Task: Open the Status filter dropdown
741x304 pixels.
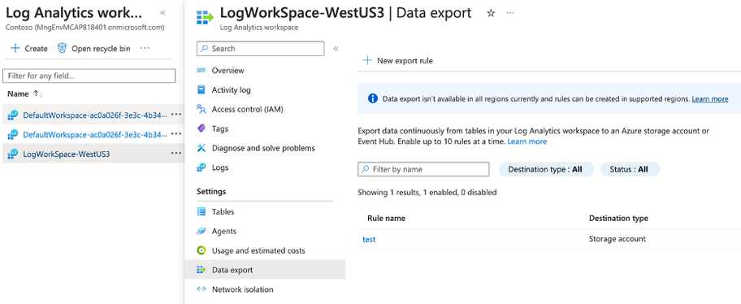Action: click(x=630, y=169)
